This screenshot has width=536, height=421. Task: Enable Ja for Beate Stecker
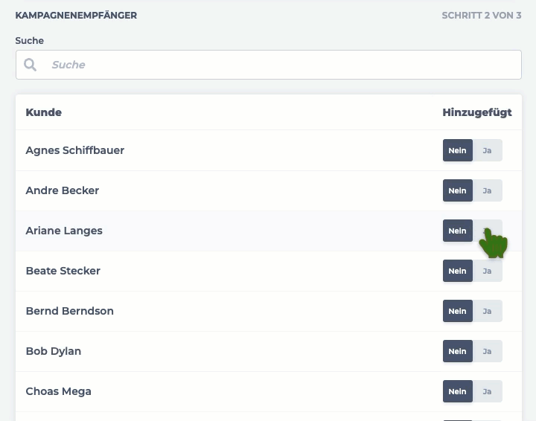[488, 271]
